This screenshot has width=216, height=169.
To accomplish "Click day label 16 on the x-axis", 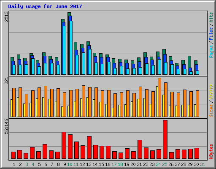I will [108, 164].
